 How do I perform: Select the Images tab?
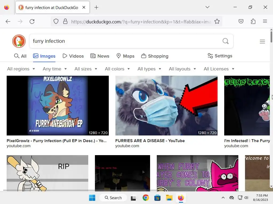pos(44,56)
